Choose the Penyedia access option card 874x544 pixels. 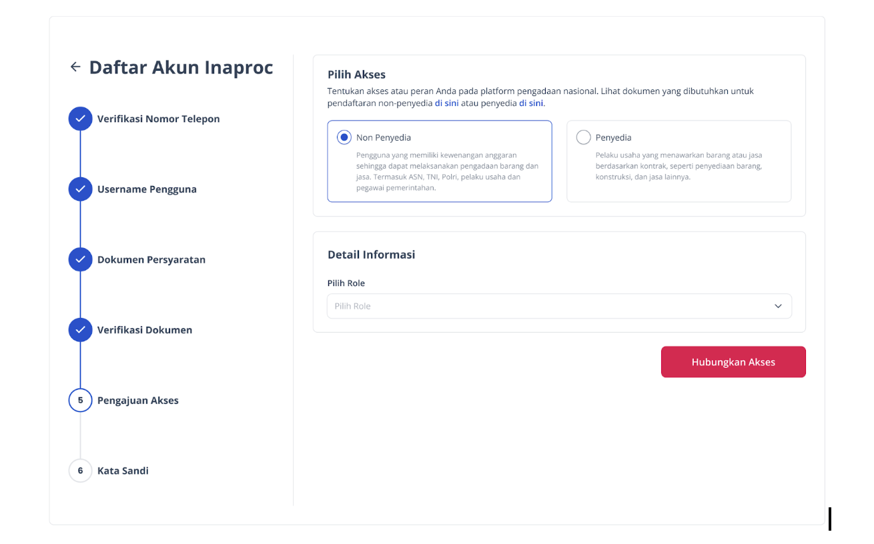(x=679, y=161)
